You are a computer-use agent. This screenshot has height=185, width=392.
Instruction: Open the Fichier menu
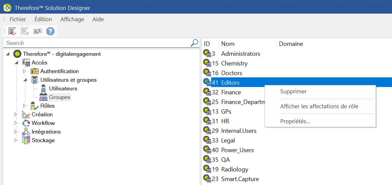18,19
